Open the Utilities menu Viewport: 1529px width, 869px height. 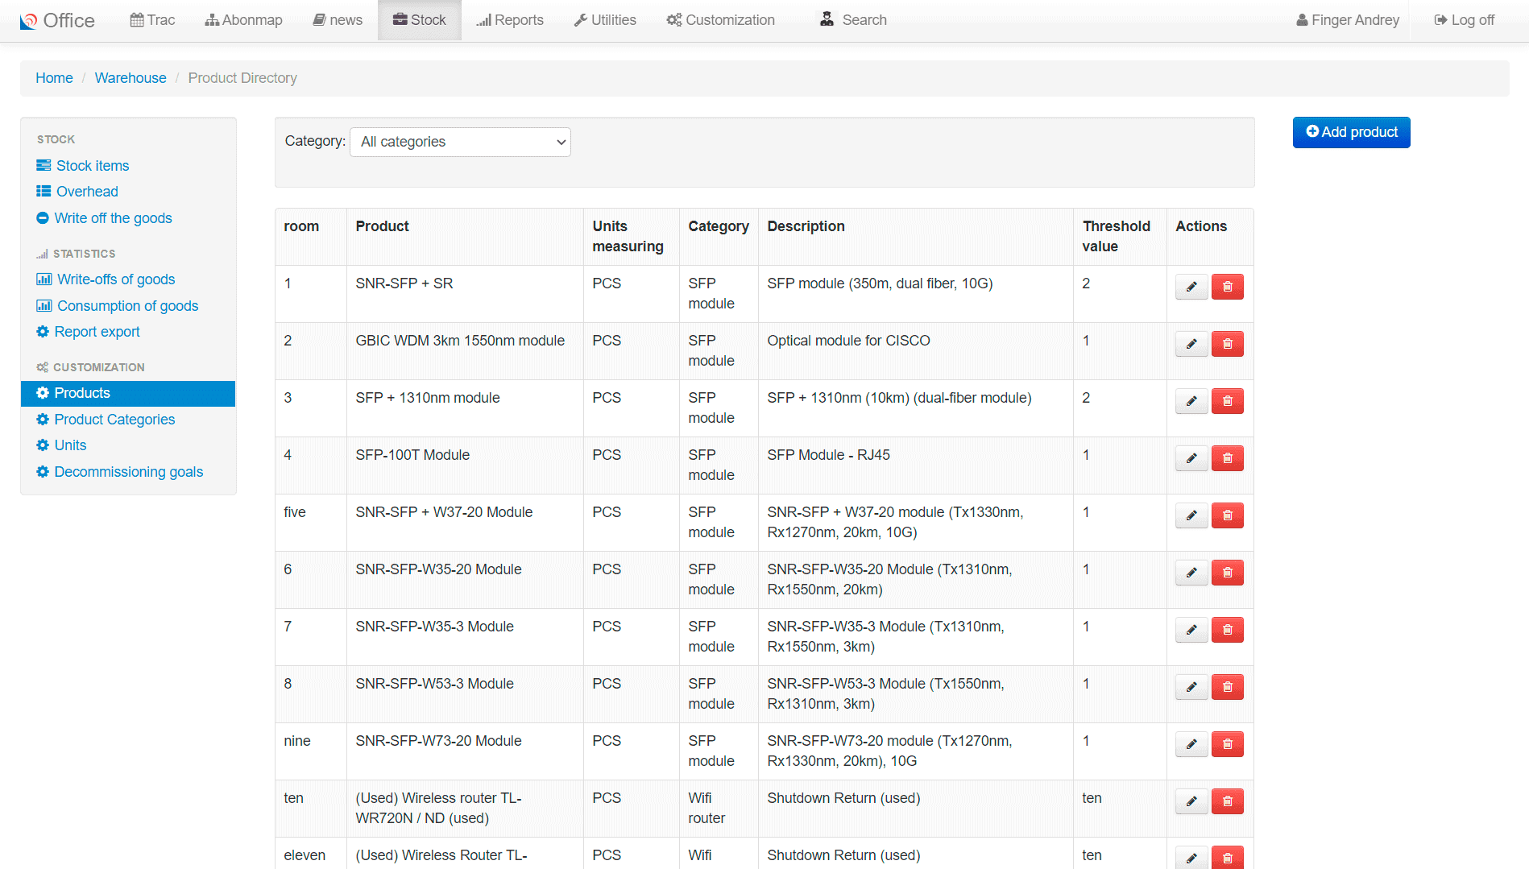click(x=605, y=20)
